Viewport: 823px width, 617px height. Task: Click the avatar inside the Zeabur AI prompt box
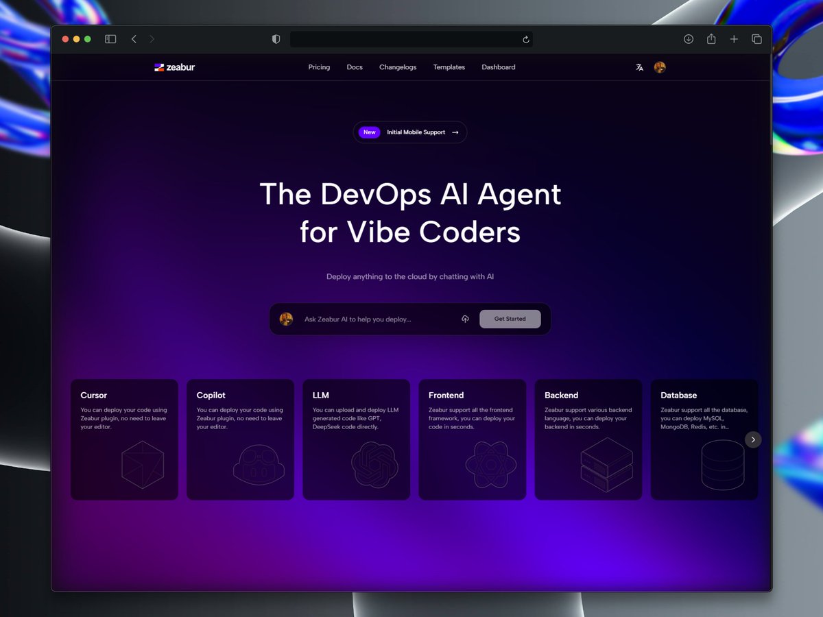(286, 319)
